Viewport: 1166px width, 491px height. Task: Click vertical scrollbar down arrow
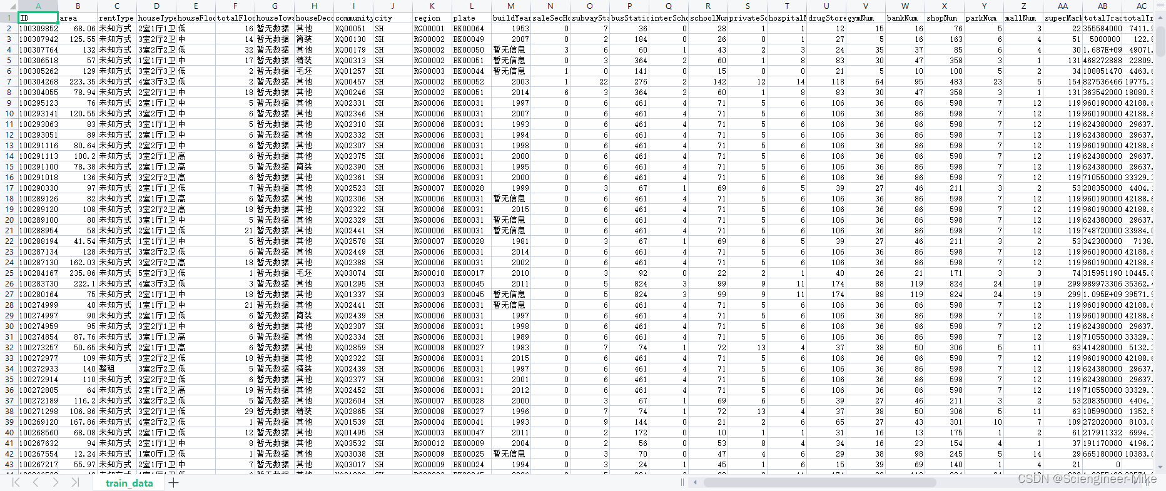point(1160,467)
